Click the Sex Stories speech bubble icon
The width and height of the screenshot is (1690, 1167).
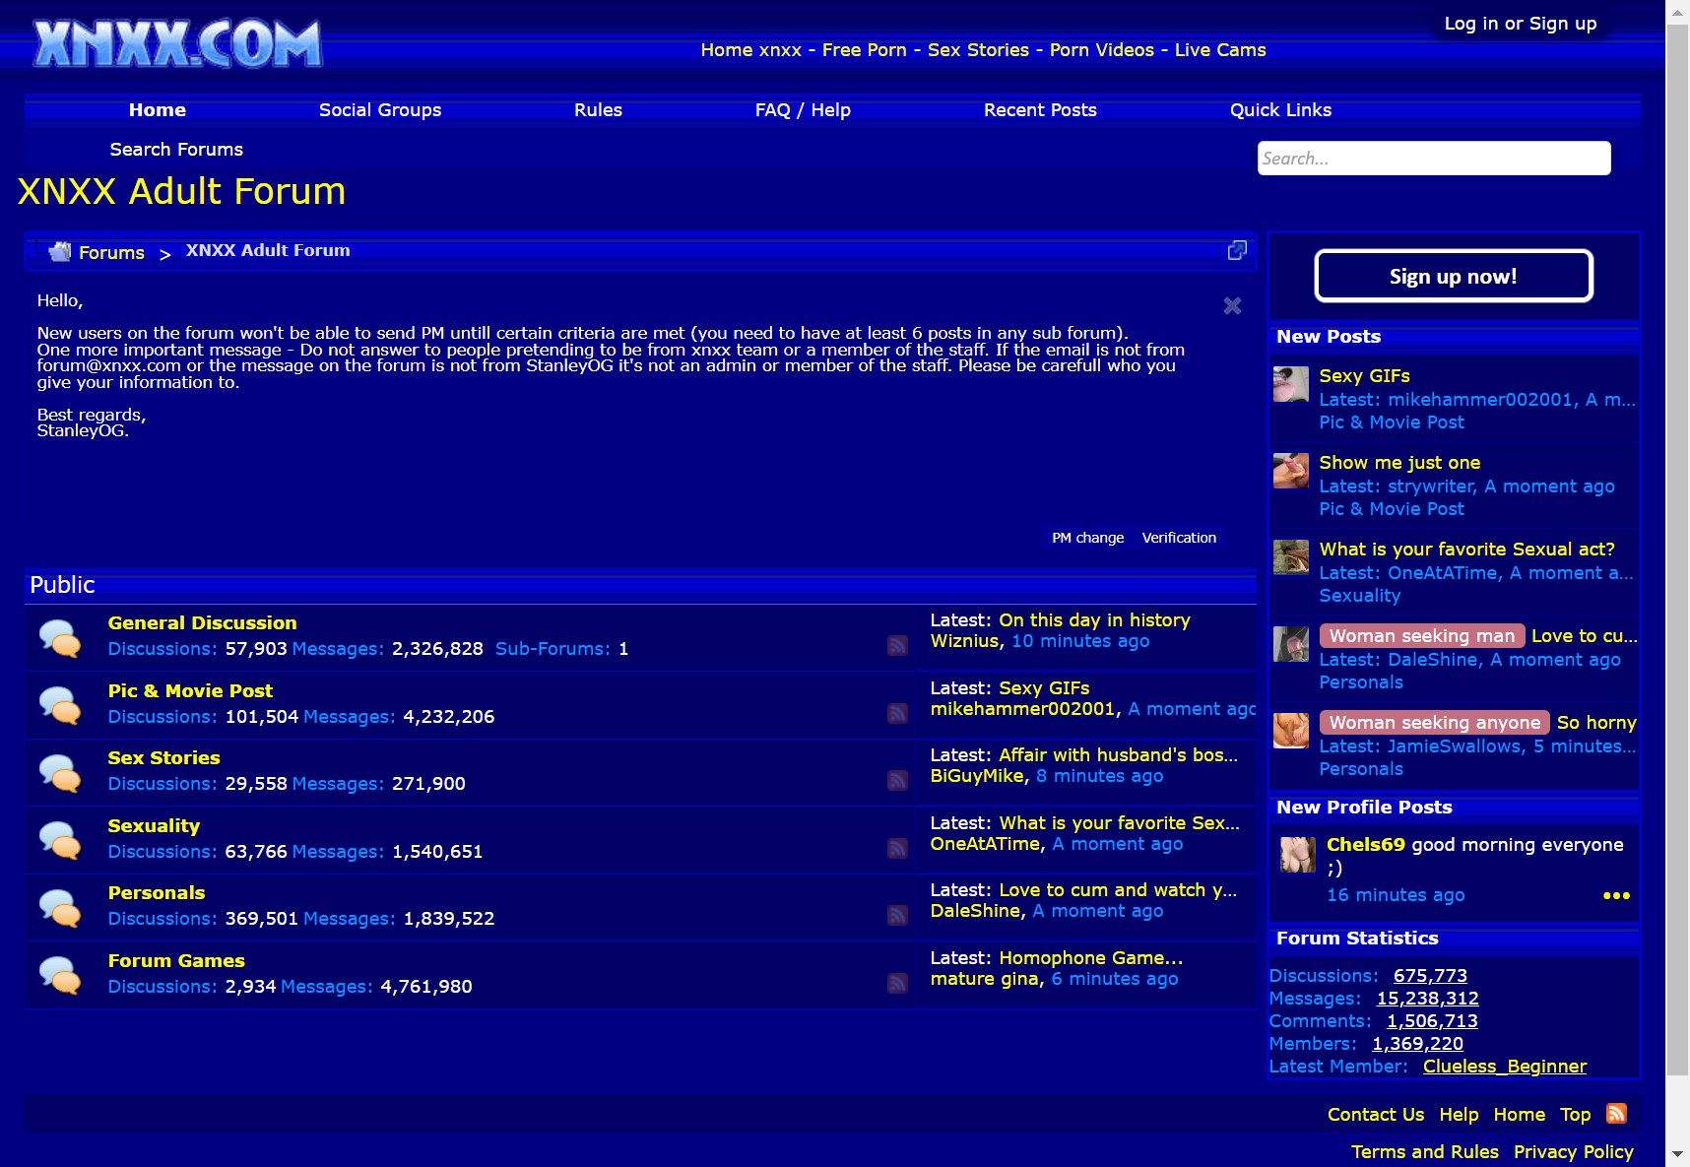pos(61,771)
